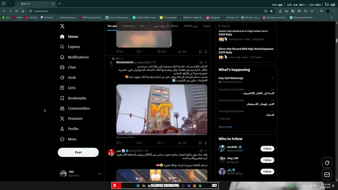Click the taskbar clock showing 12:26 AM
The width and height of the screenshot is (338, 190).
(325, 186)
